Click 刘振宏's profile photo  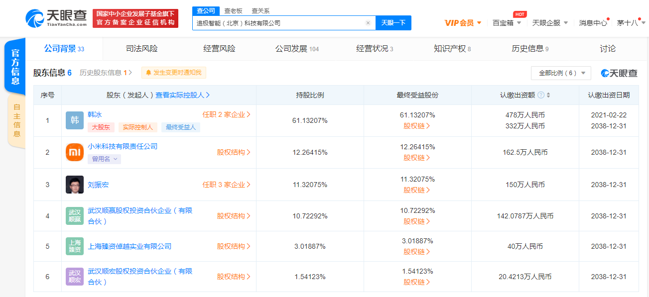(75, 185)
